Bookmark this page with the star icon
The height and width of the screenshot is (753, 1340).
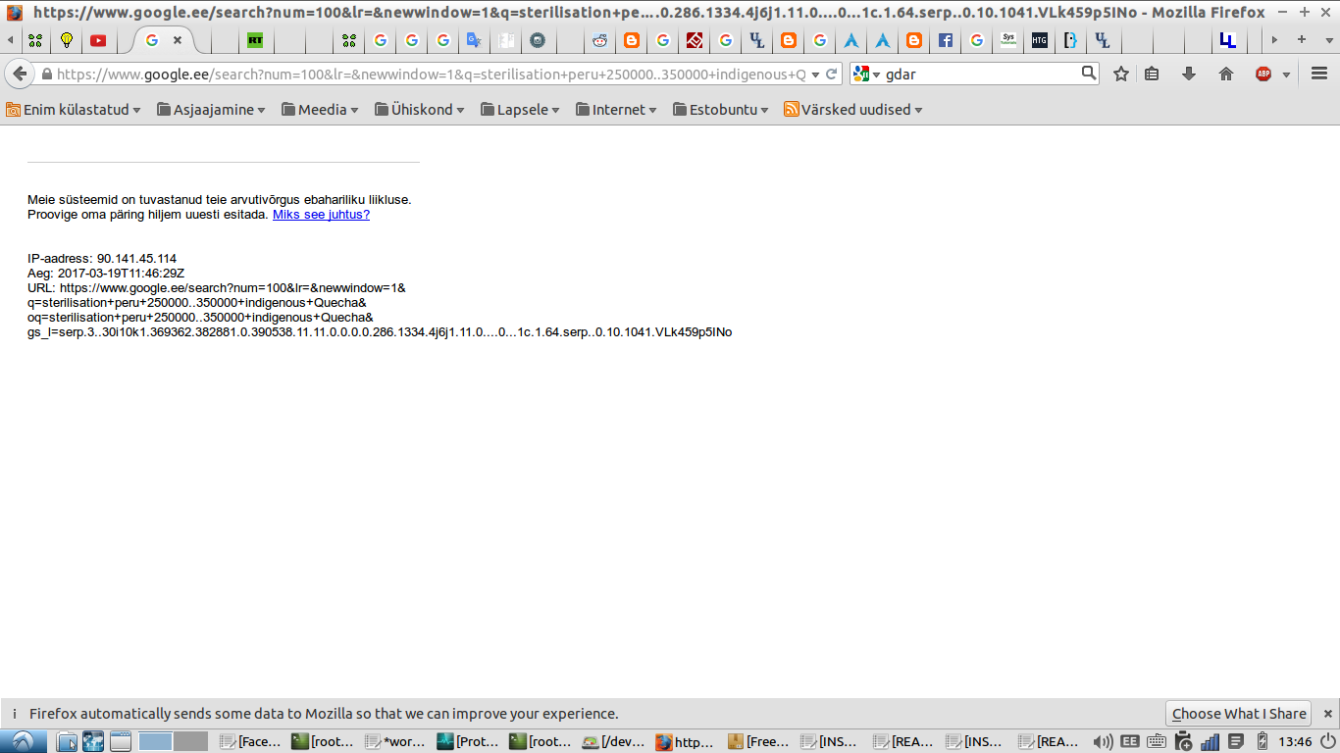[x=1121, y=74]
